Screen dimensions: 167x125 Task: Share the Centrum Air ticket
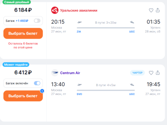coord(158,73)
